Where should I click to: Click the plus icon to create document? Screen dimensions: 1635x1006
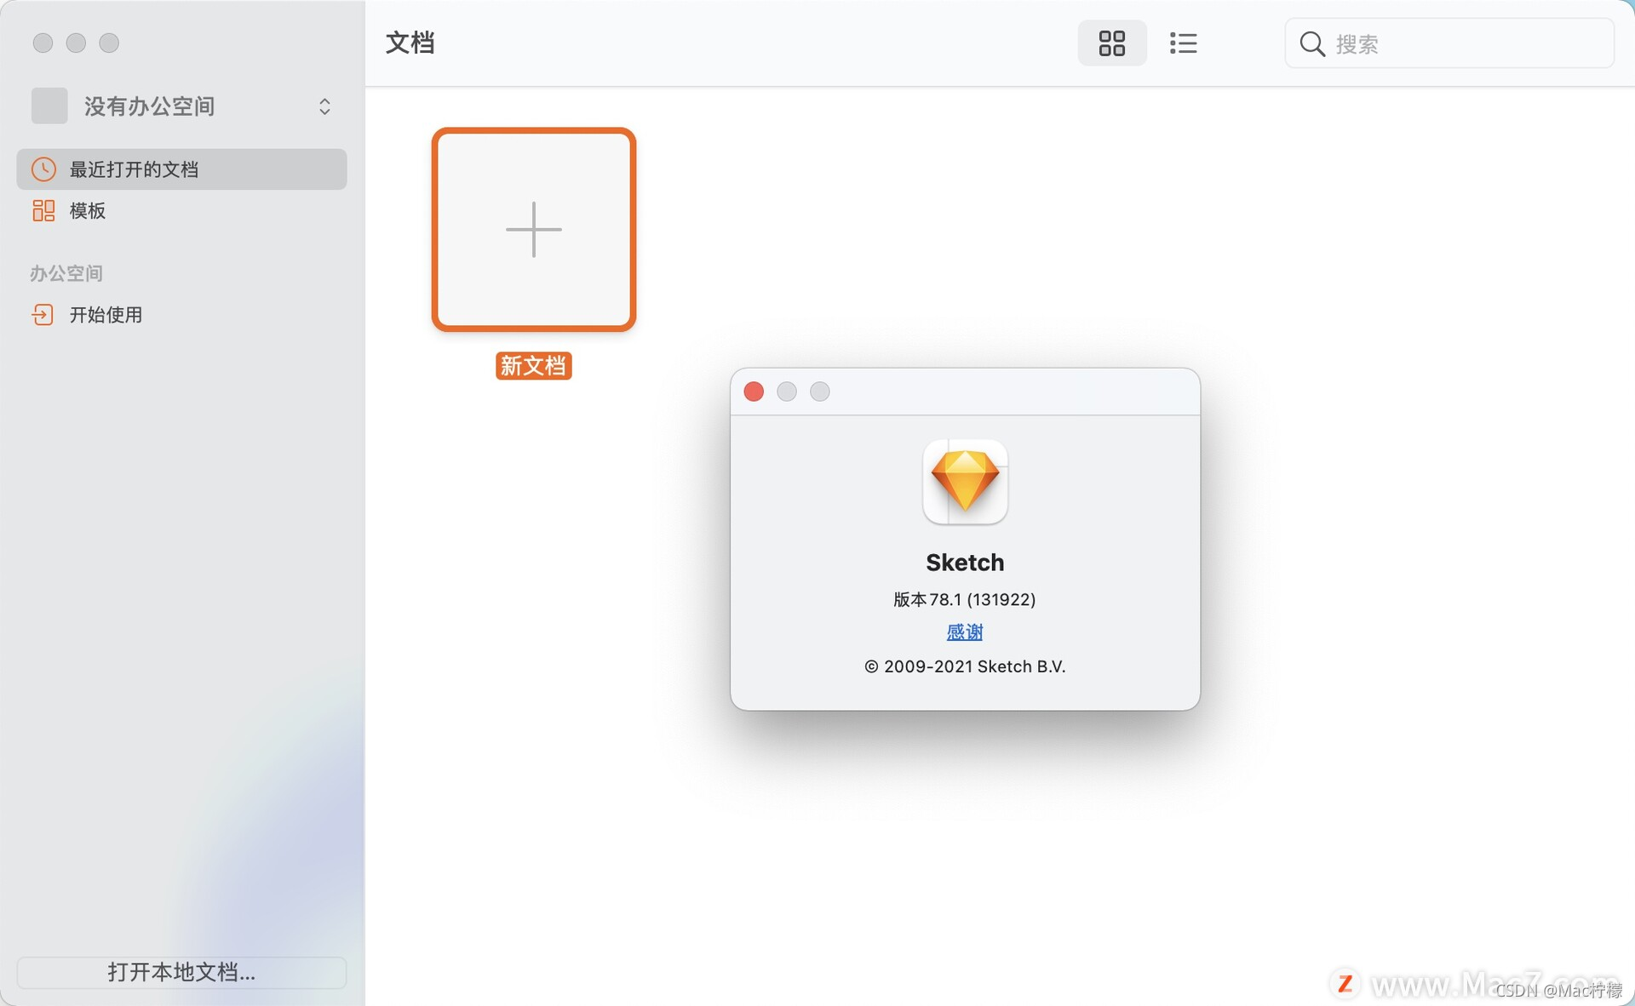coord(533,229)
